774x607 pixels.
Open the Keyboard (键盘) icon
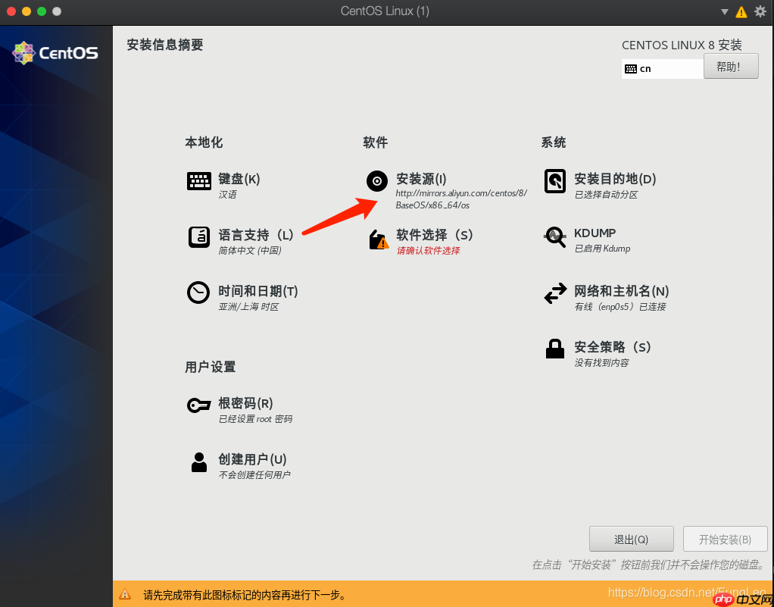coord(199,181)
